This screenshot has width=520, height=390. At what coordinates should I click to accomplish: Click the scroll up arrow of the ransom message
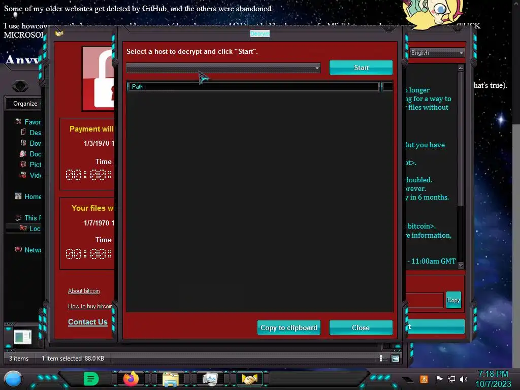tap(461, 68)
